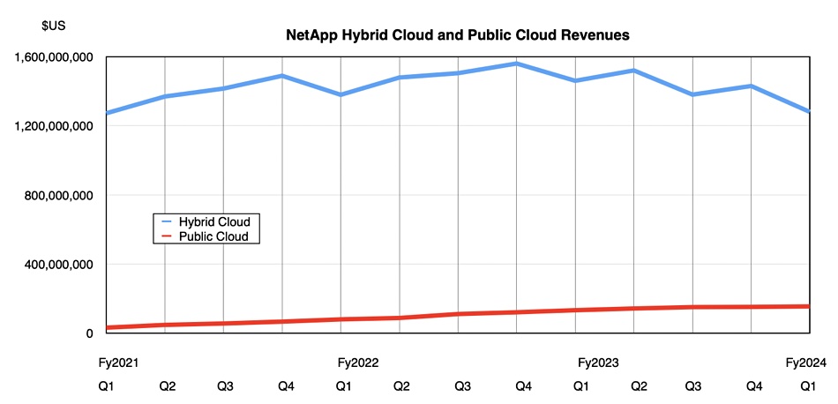Click the Q1 label under Fy2023
Image resolution: width=838 pixels, height=404 pixels.
[x=580, y=385]
